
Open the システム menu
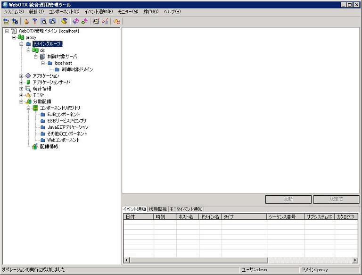tap(13, 11)
